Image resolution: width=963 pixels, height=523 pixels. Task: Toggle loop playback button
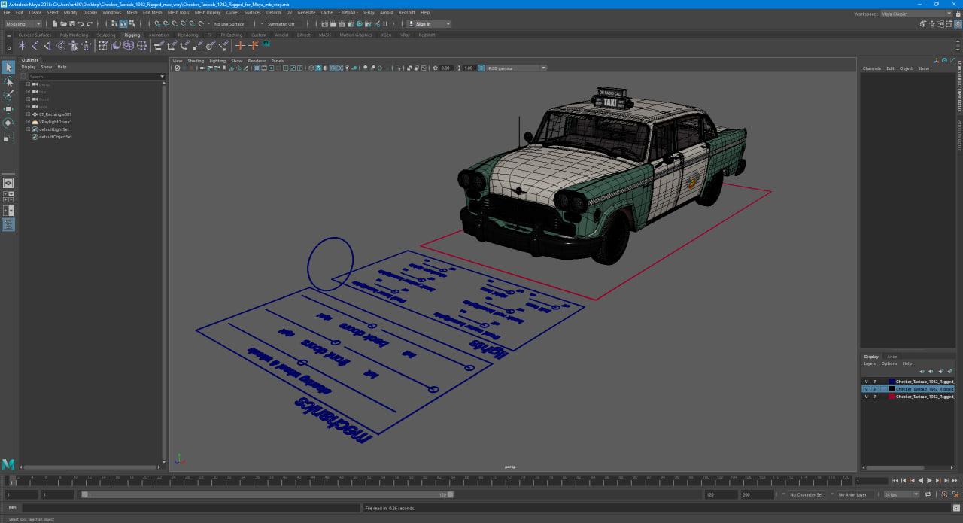click(927, 494)
